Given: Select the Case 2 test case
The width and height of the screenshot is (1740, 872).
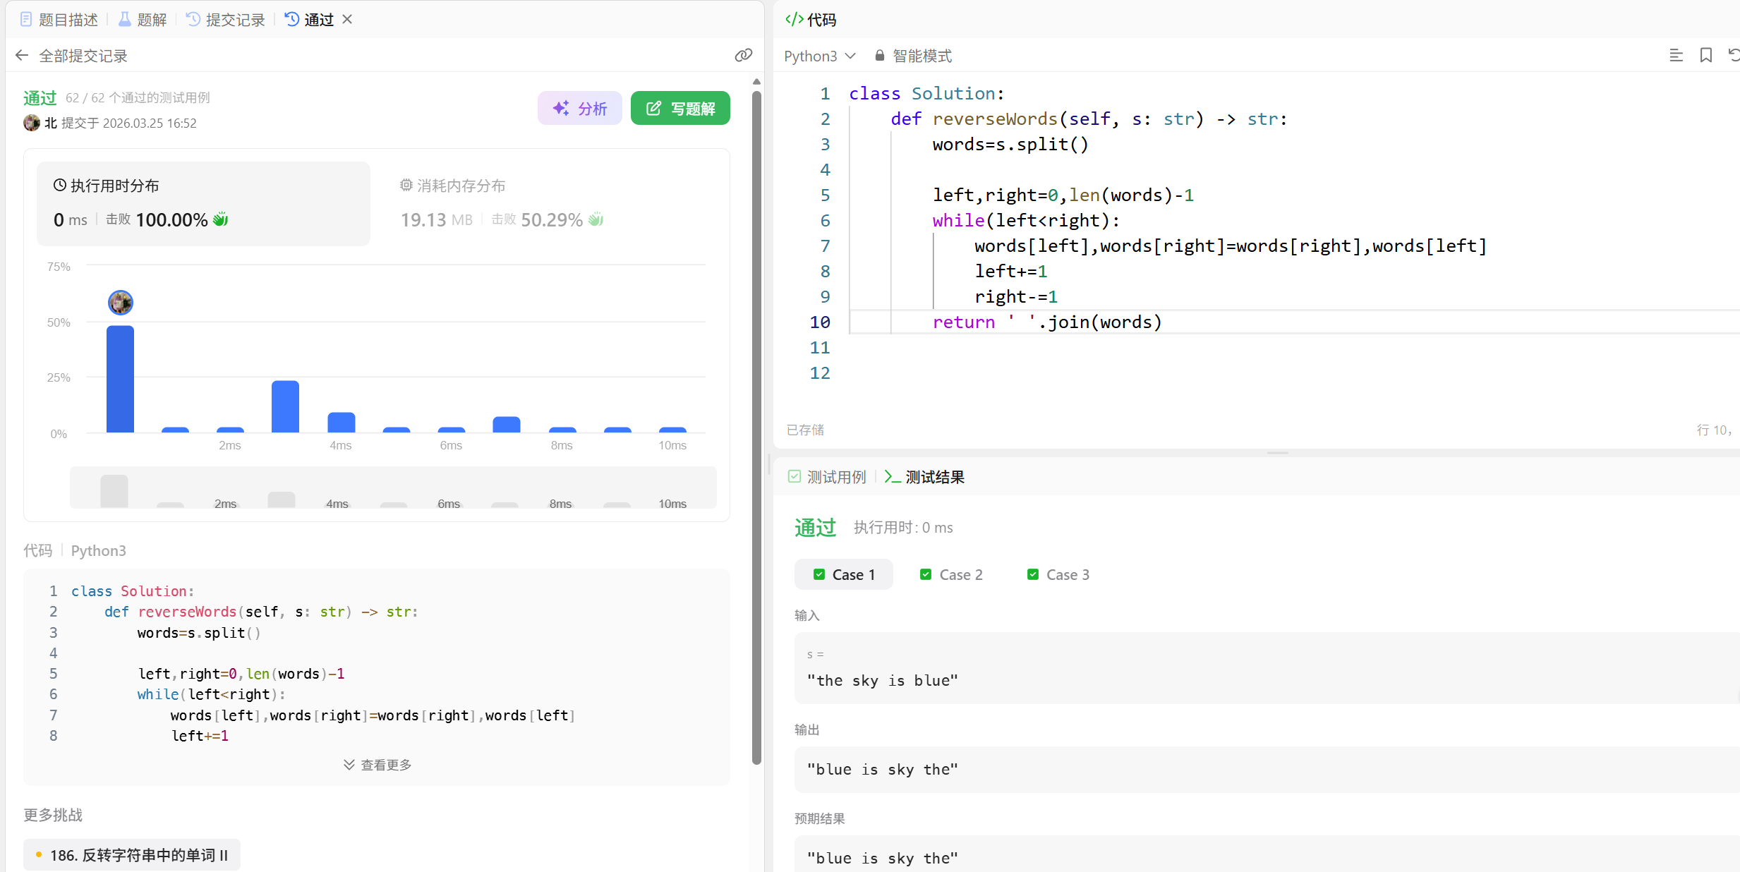Looking at the screenshot, I should click(x=951, y=574).
